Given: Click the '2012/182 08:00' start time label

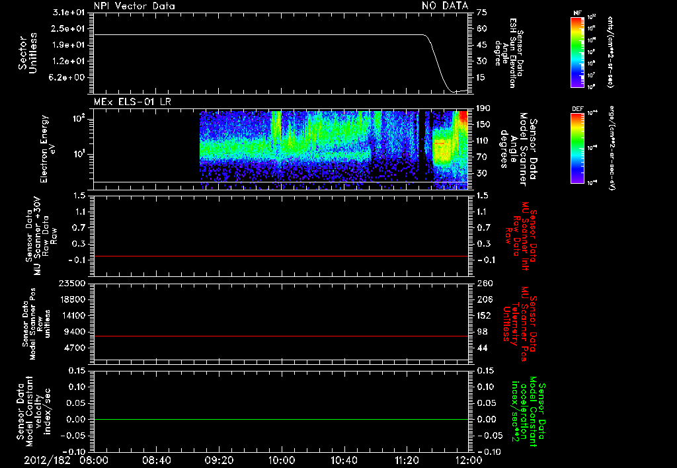Looking at the screenshot, I should tap(65, 460).
